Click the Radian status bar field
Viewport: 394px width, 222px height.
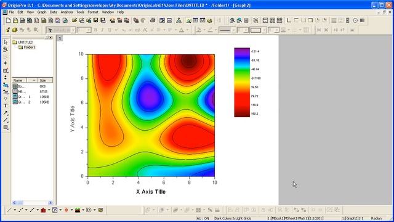[x=376, y=218]
